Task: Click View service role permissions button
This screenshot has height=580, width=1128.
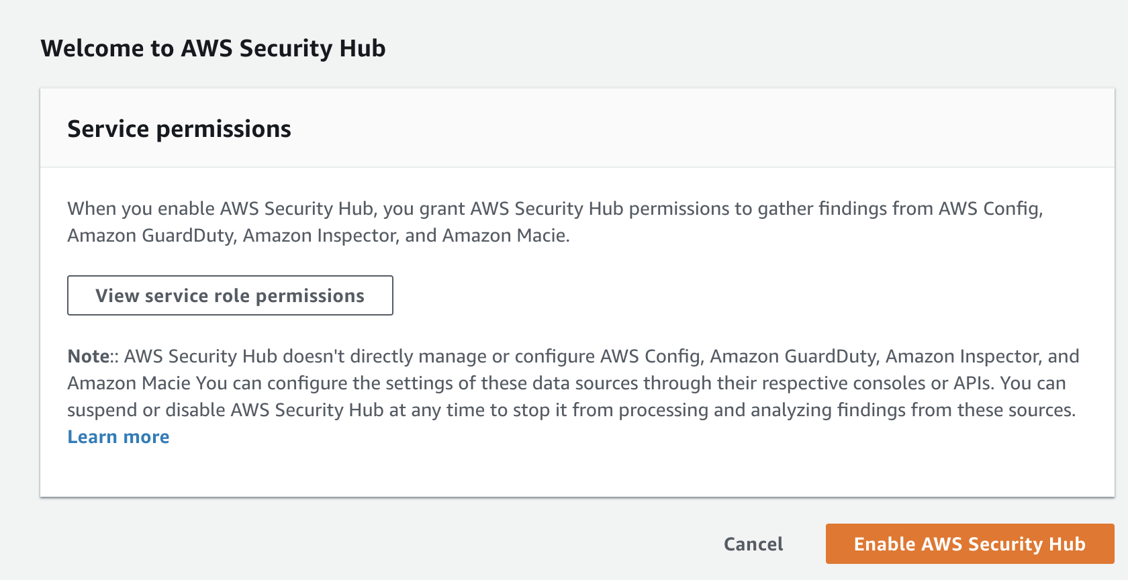Action: 230,295
